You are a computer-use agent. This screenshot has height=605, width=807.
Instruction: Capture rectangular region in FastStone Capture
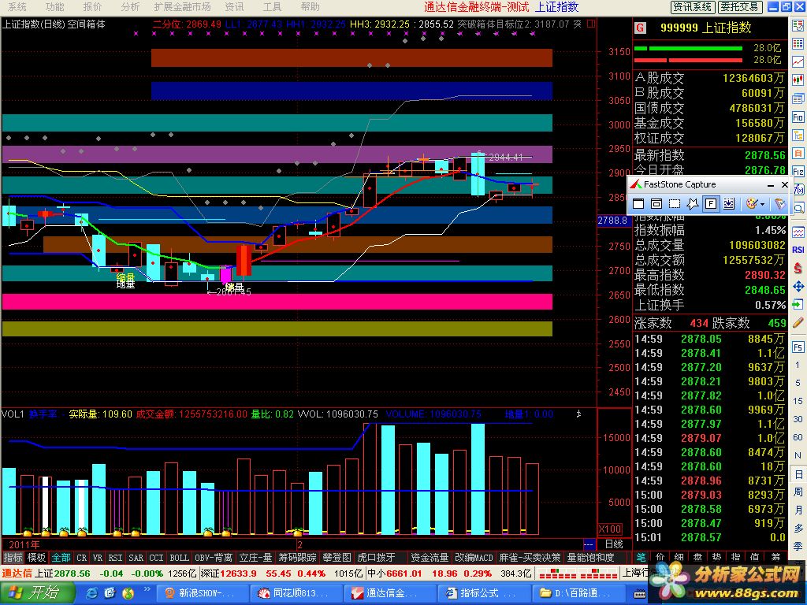pyautogui.click(x=675, y=204)
